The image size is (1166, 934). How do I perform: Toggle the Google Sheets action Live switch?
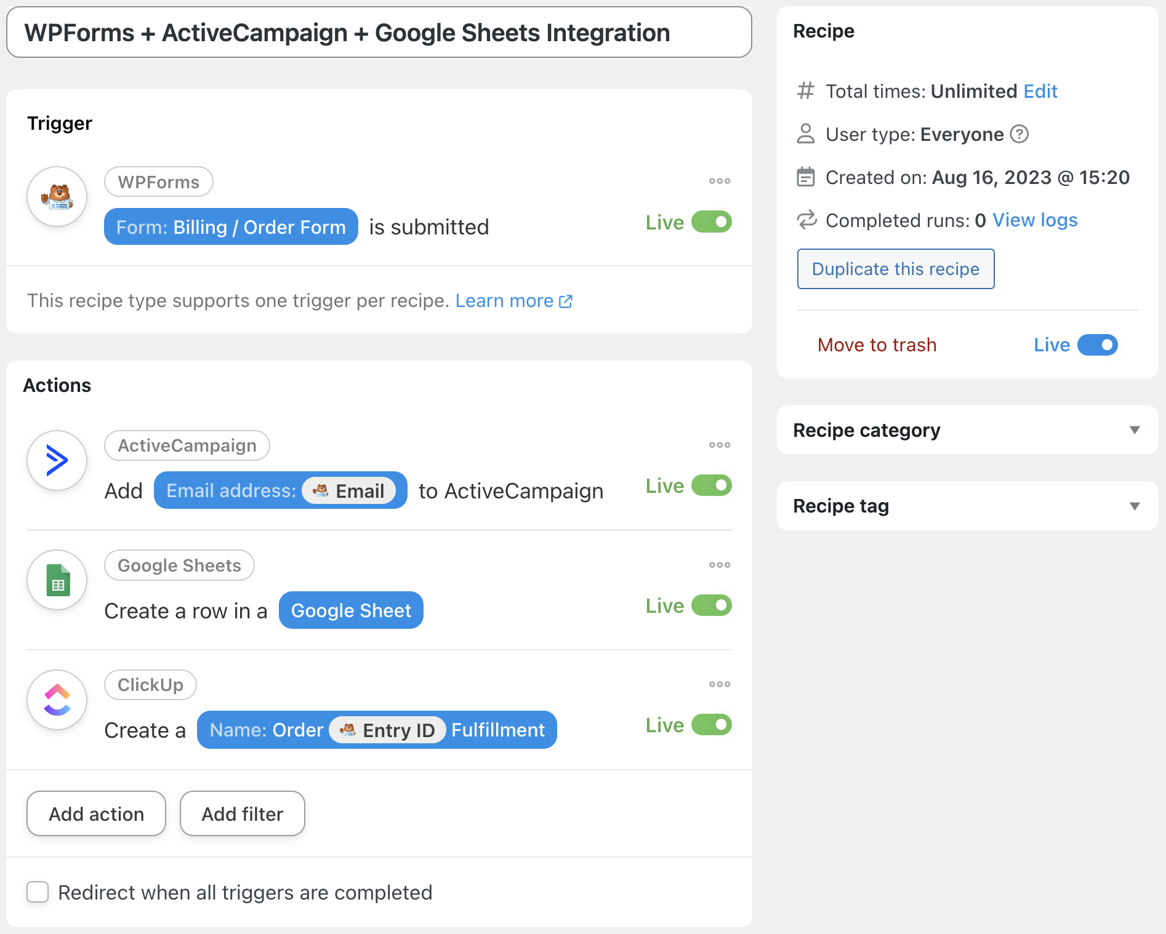click(x=712, y=605)
